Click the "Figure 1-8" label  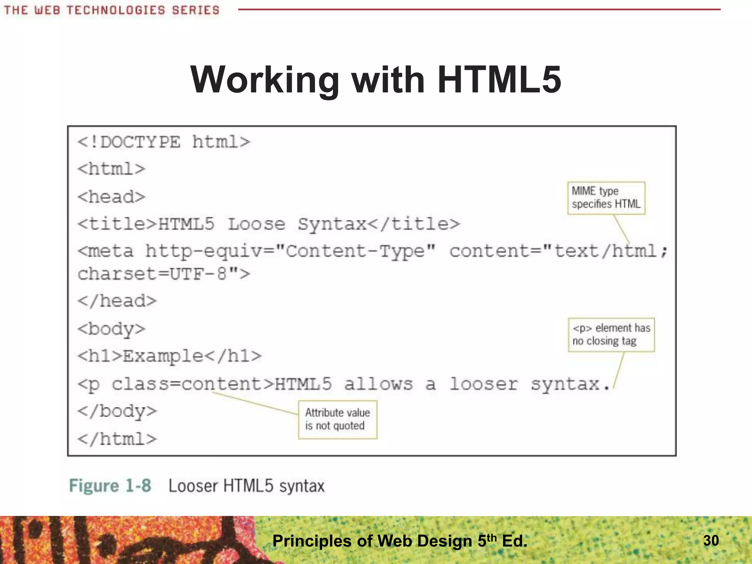click(110, 486)
